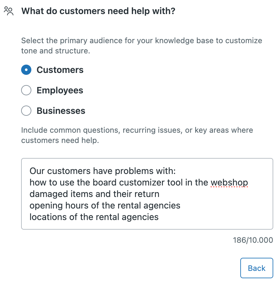
Task: Click the people icon beside the heading
Action: point(9,11)
